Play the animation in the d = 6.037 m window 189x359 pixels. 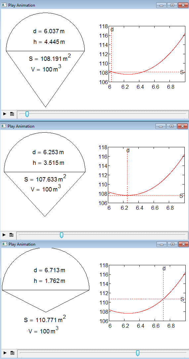click(5, 114)
